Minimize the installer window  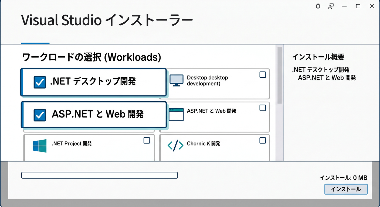[344, 6]
